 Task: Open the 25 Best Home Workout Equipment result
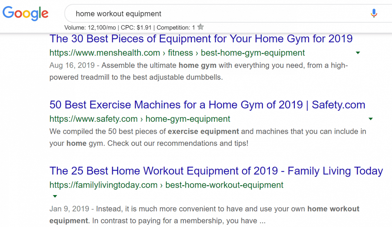(216, 171)
